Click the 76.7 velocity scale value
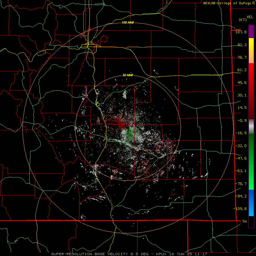Viewport: 256px width, 256px height. click(x=242, y=57)
